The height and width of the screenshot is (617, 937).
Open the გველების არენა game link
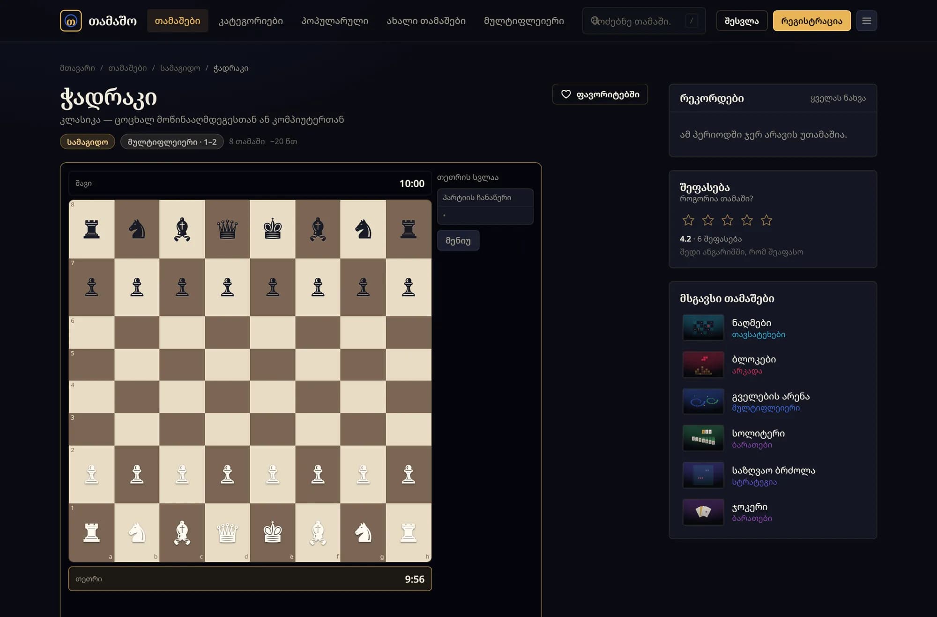click(773, 401)
